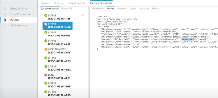Click red X icon for DENY decision

(46, 75)
